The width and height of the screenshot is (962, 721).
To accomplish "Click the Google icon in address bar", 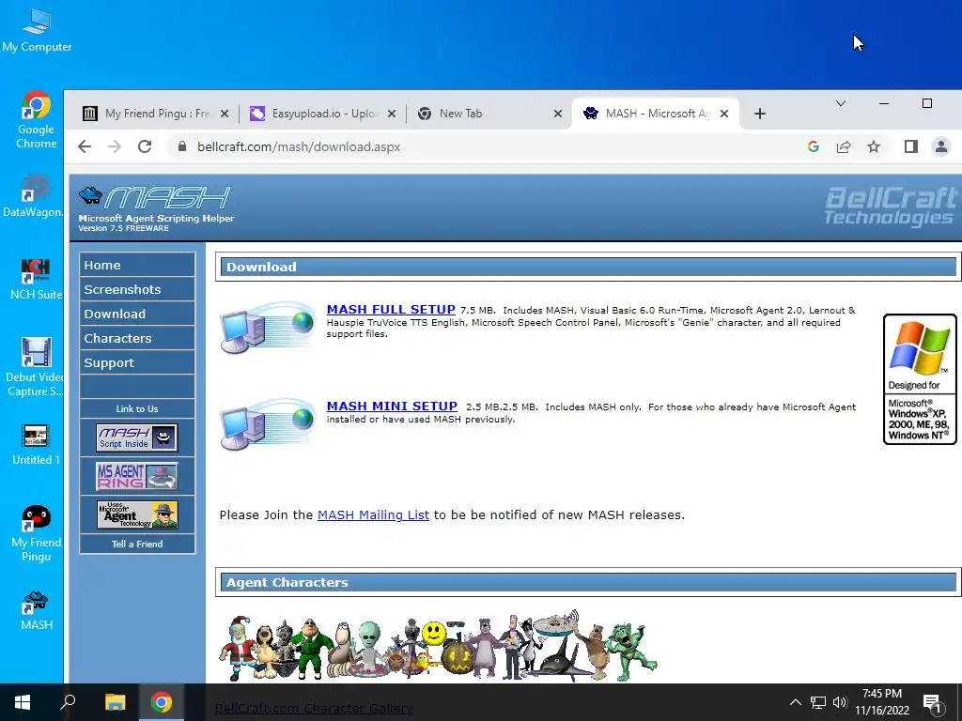I will tap(814, 146).
